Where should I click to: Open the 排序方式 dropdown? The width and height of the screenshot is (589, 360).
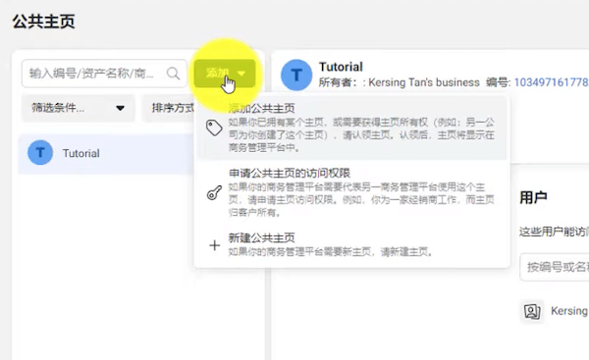tap(168, 108)
